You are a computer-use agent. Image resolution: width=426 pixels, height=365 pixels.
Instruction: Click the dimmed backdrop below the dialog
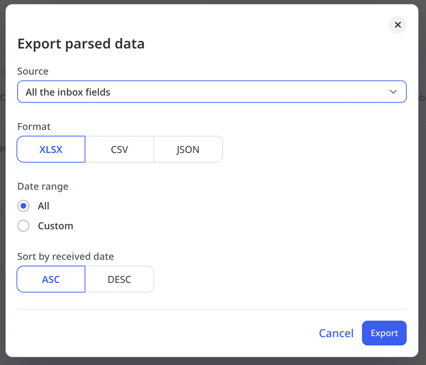(213, 361)
